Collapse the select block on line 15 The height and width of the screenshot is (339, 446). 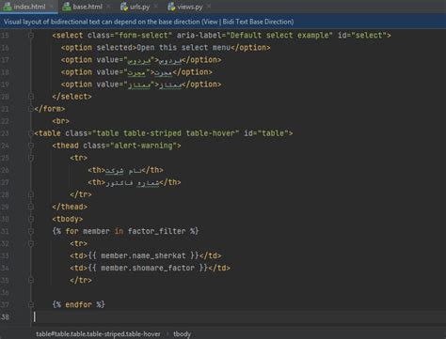pos(31,36)
